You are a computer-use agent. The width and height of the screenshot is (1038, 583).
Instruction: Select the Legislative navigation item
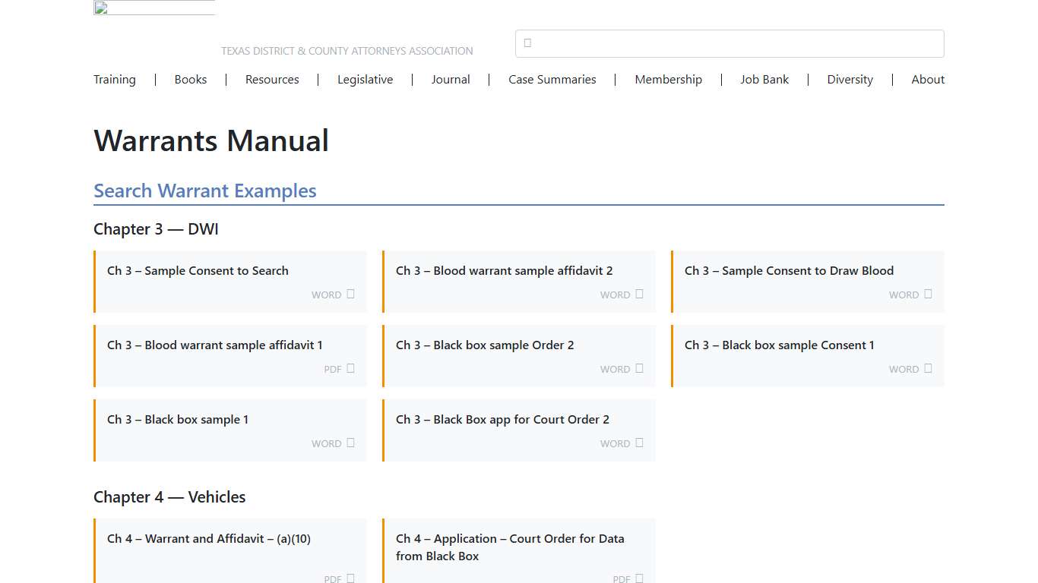pyautogui.click(x=365, y=80)
